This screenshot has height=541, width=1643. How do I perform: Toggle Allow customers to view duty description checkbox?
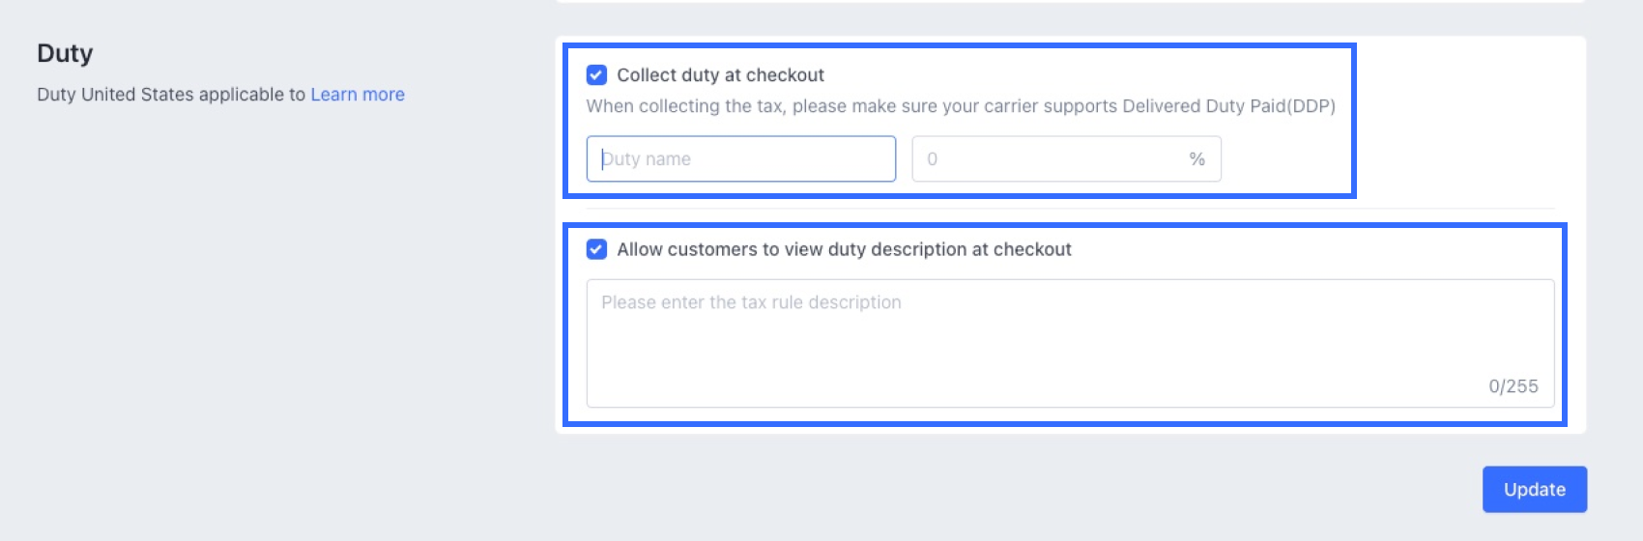596,249
